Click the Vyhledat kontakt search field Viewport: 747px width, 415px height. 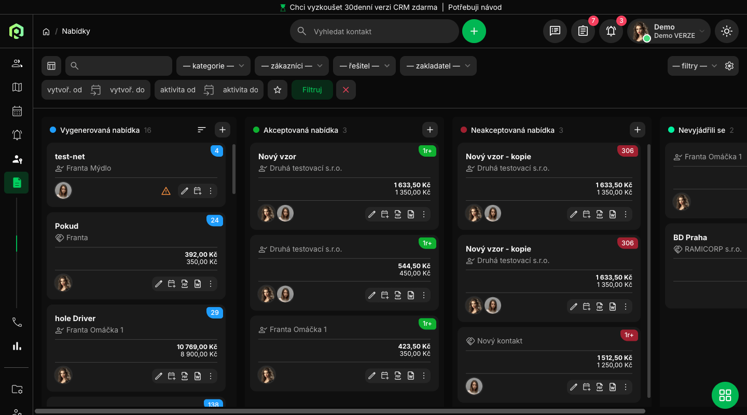coord(381,32)
